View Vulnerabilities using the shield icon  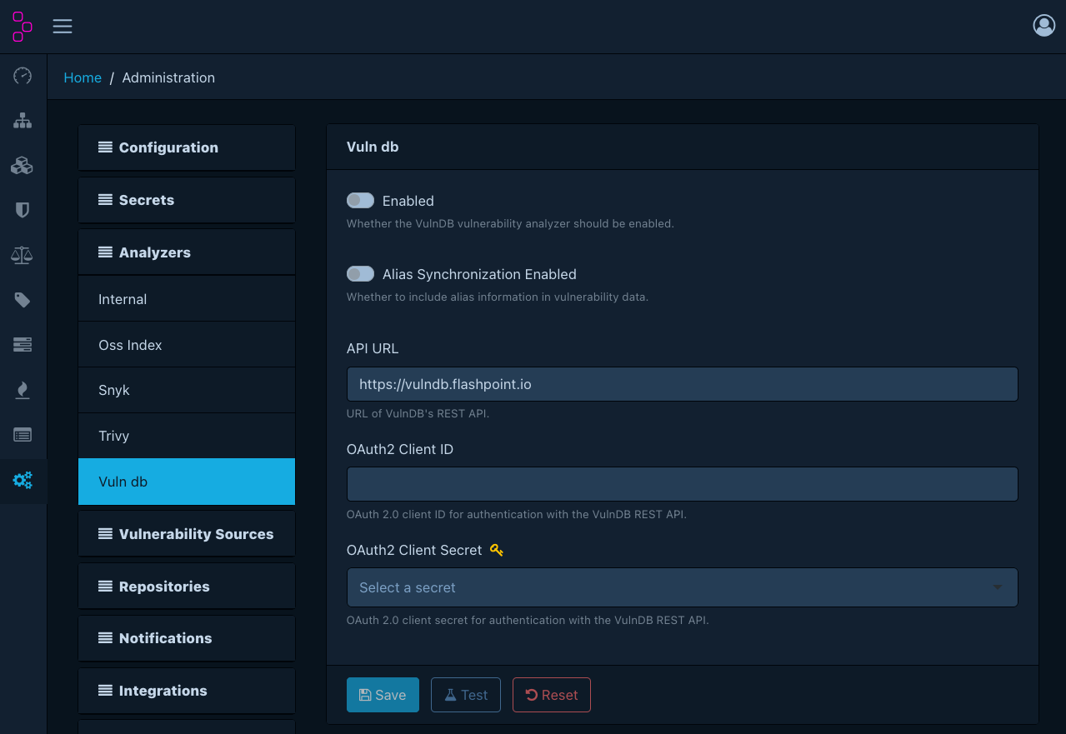point(23,210)
